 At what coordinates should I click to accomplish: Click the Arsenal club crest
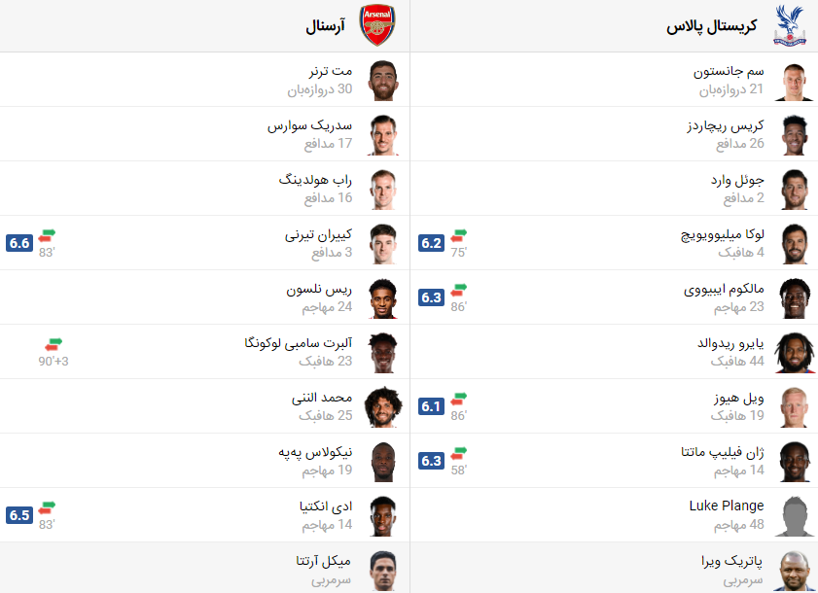[377, 25]
